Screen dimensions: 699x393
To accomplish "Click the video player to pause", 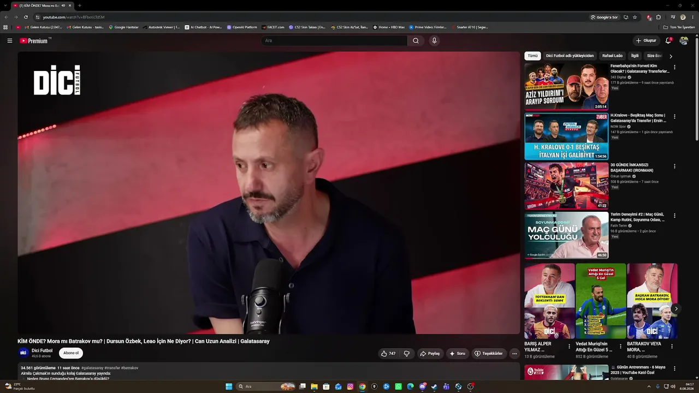I will click(x=269, y=193).
